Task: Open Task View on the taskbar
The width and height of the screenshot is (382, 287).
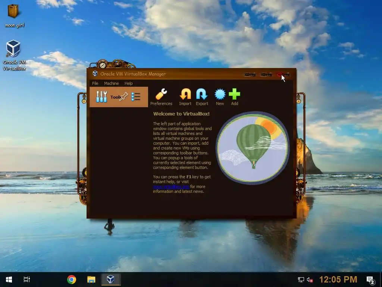Action: pyautogui.click(x=27, y=280)
